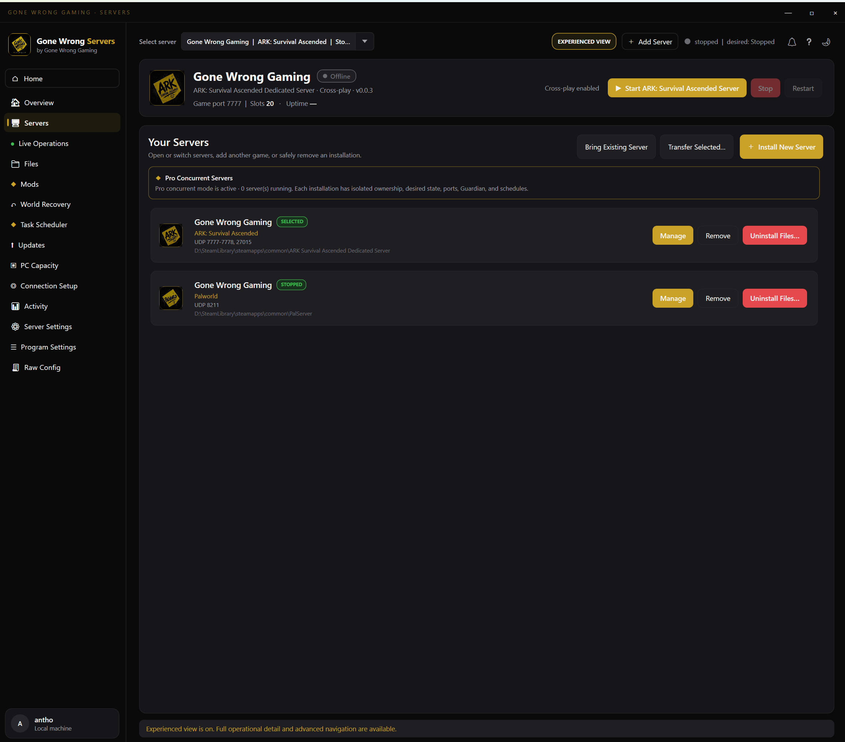Click the STOPPED badge on Palworld row
This screenshot has height=742, width=845.
[x=291, y=284]
